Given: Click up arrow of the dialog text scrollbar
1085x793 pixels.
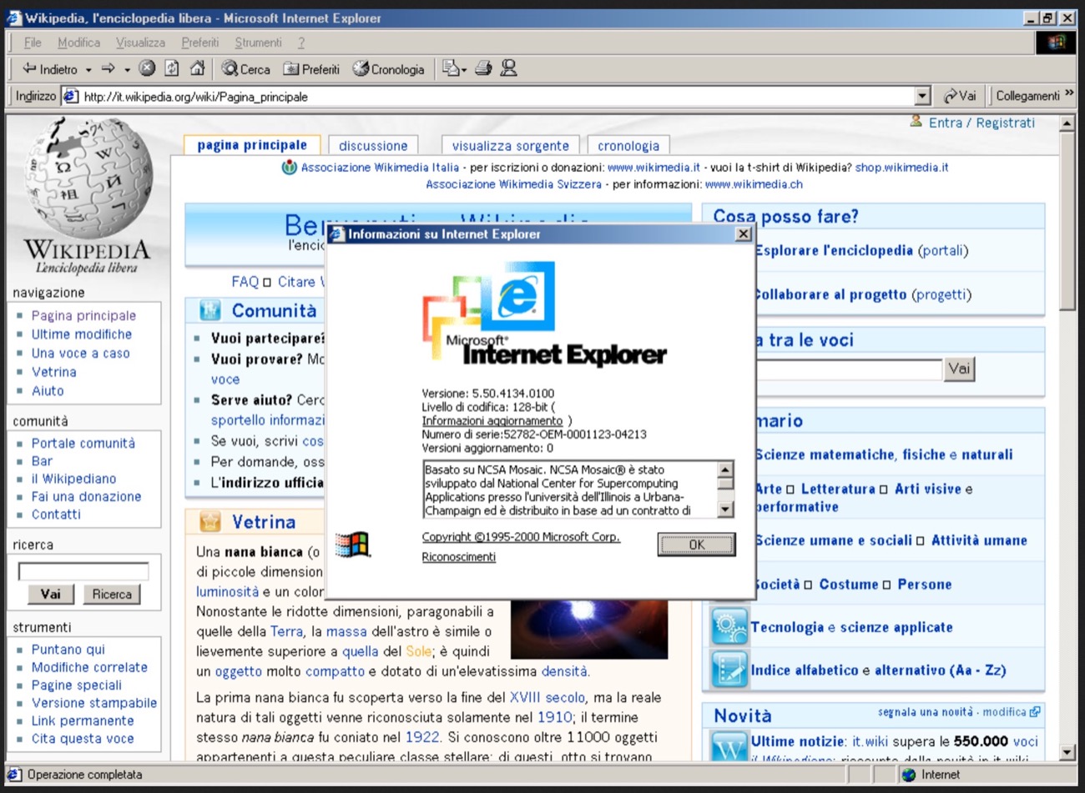Looking at the screenshot, I should click(x=725, y=469).
